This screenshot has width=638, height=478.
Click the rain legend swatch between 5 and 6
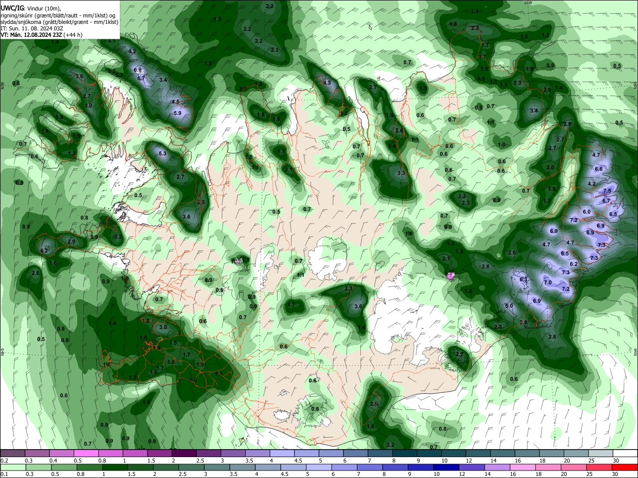click(x=319, y=468)
